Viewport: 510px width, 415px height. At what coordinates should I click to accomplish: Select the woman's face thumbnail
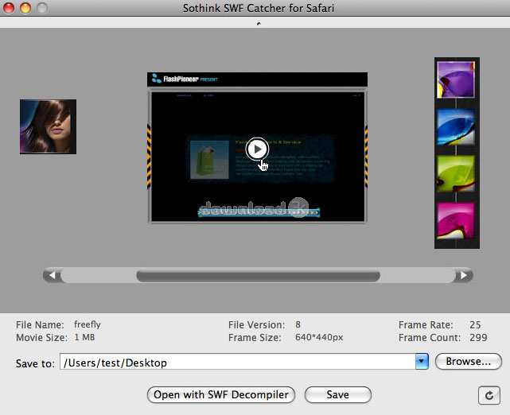click(49, 126)
